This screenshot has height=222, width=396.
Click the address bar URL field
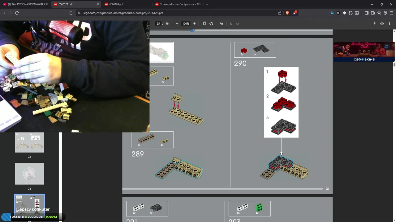[179, 13]
